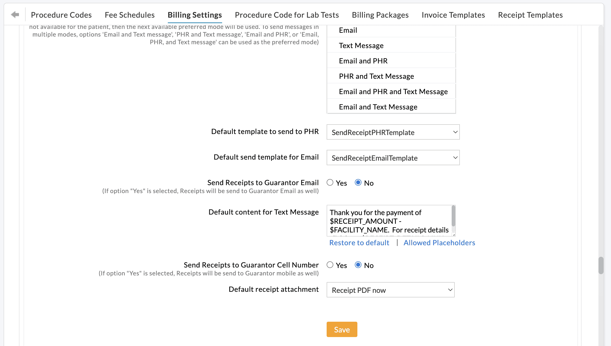611x346 pixels.
Task: Open the Invoice Templates tab
Action: point(453,15)
